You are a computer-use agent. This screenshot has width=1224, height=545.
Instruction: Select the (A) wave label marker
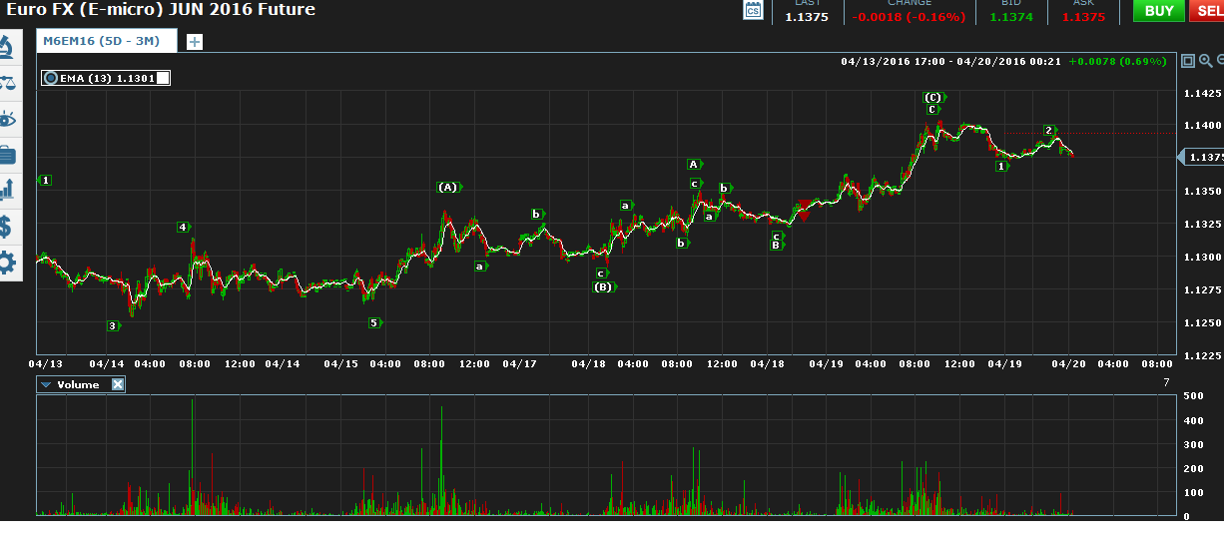pyautogui.click(x=448, y=187)
